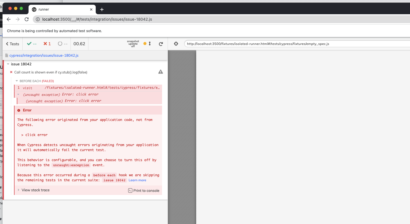Click the Tests back arrow

[x=12, y=44]
